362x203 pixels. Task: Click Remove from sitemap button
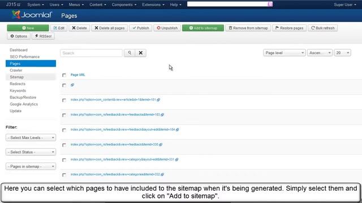pyautogui.click(x=248, y=28)
